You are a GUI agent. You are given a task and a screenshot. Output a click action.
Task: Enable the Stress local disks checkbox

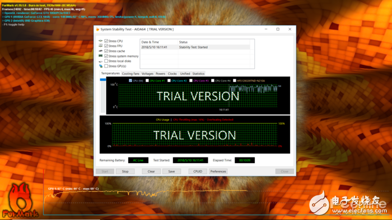(106, 61)
